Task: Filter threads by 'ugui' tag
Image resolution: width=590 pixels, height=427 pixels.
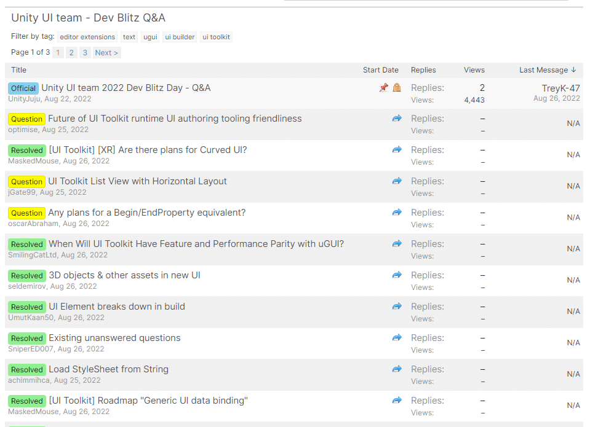Action: (150, 37)
